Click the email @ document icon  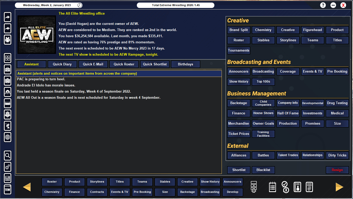(x=309, y=187)
